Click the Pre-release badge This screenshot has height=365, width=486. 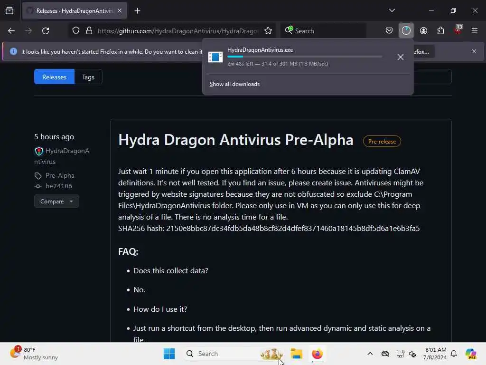click(382, 142)
